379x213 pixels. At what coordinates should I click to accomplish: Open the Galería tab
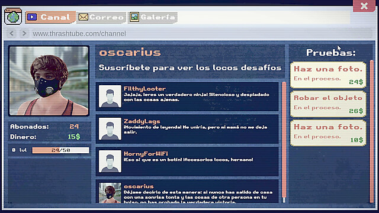click(x=153, y=17)
